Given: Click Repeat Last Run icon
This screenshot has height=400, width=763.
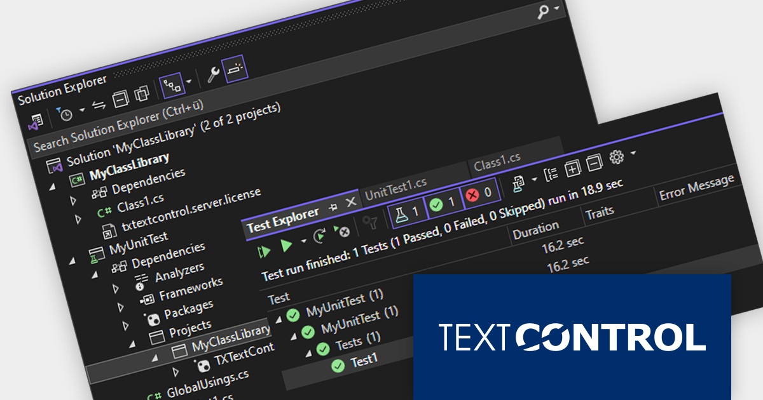Looking at the screenshot, I should (x=321, y=237).
